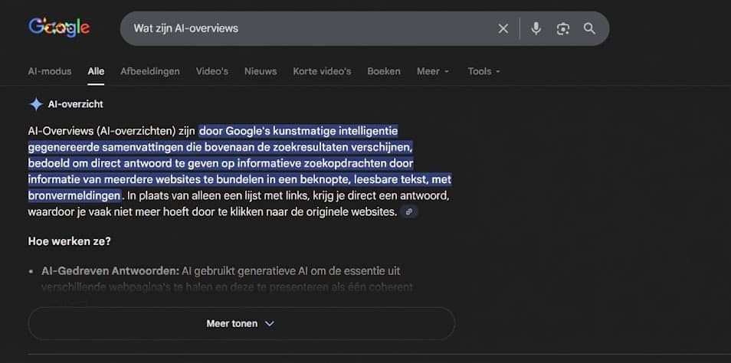Image resolution: width=731 pixels, height=363 pixels.
Task: Click the 'AI-Gedreven Antwoorden:' bullet text
Action: (110, 271)
